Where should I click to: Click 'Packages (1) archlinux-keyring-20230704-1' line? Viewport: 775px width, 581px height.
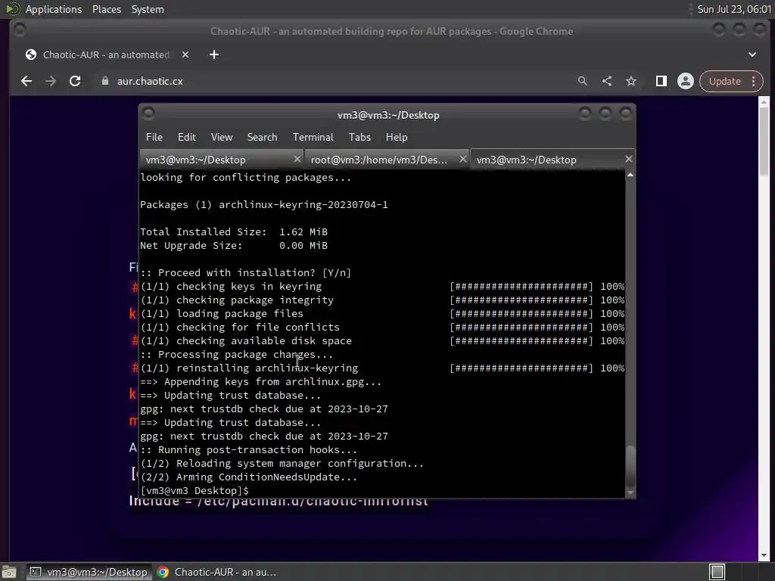264,204
